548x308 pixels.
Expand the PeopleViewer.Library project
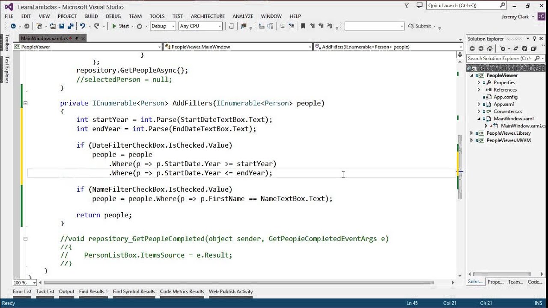[x=472, y=133]
